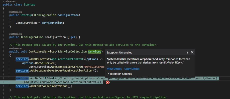This screenshot has height=99, width=230.
Task: Click the Configuration.GetConnectionString call
Action: click(55, 67)
